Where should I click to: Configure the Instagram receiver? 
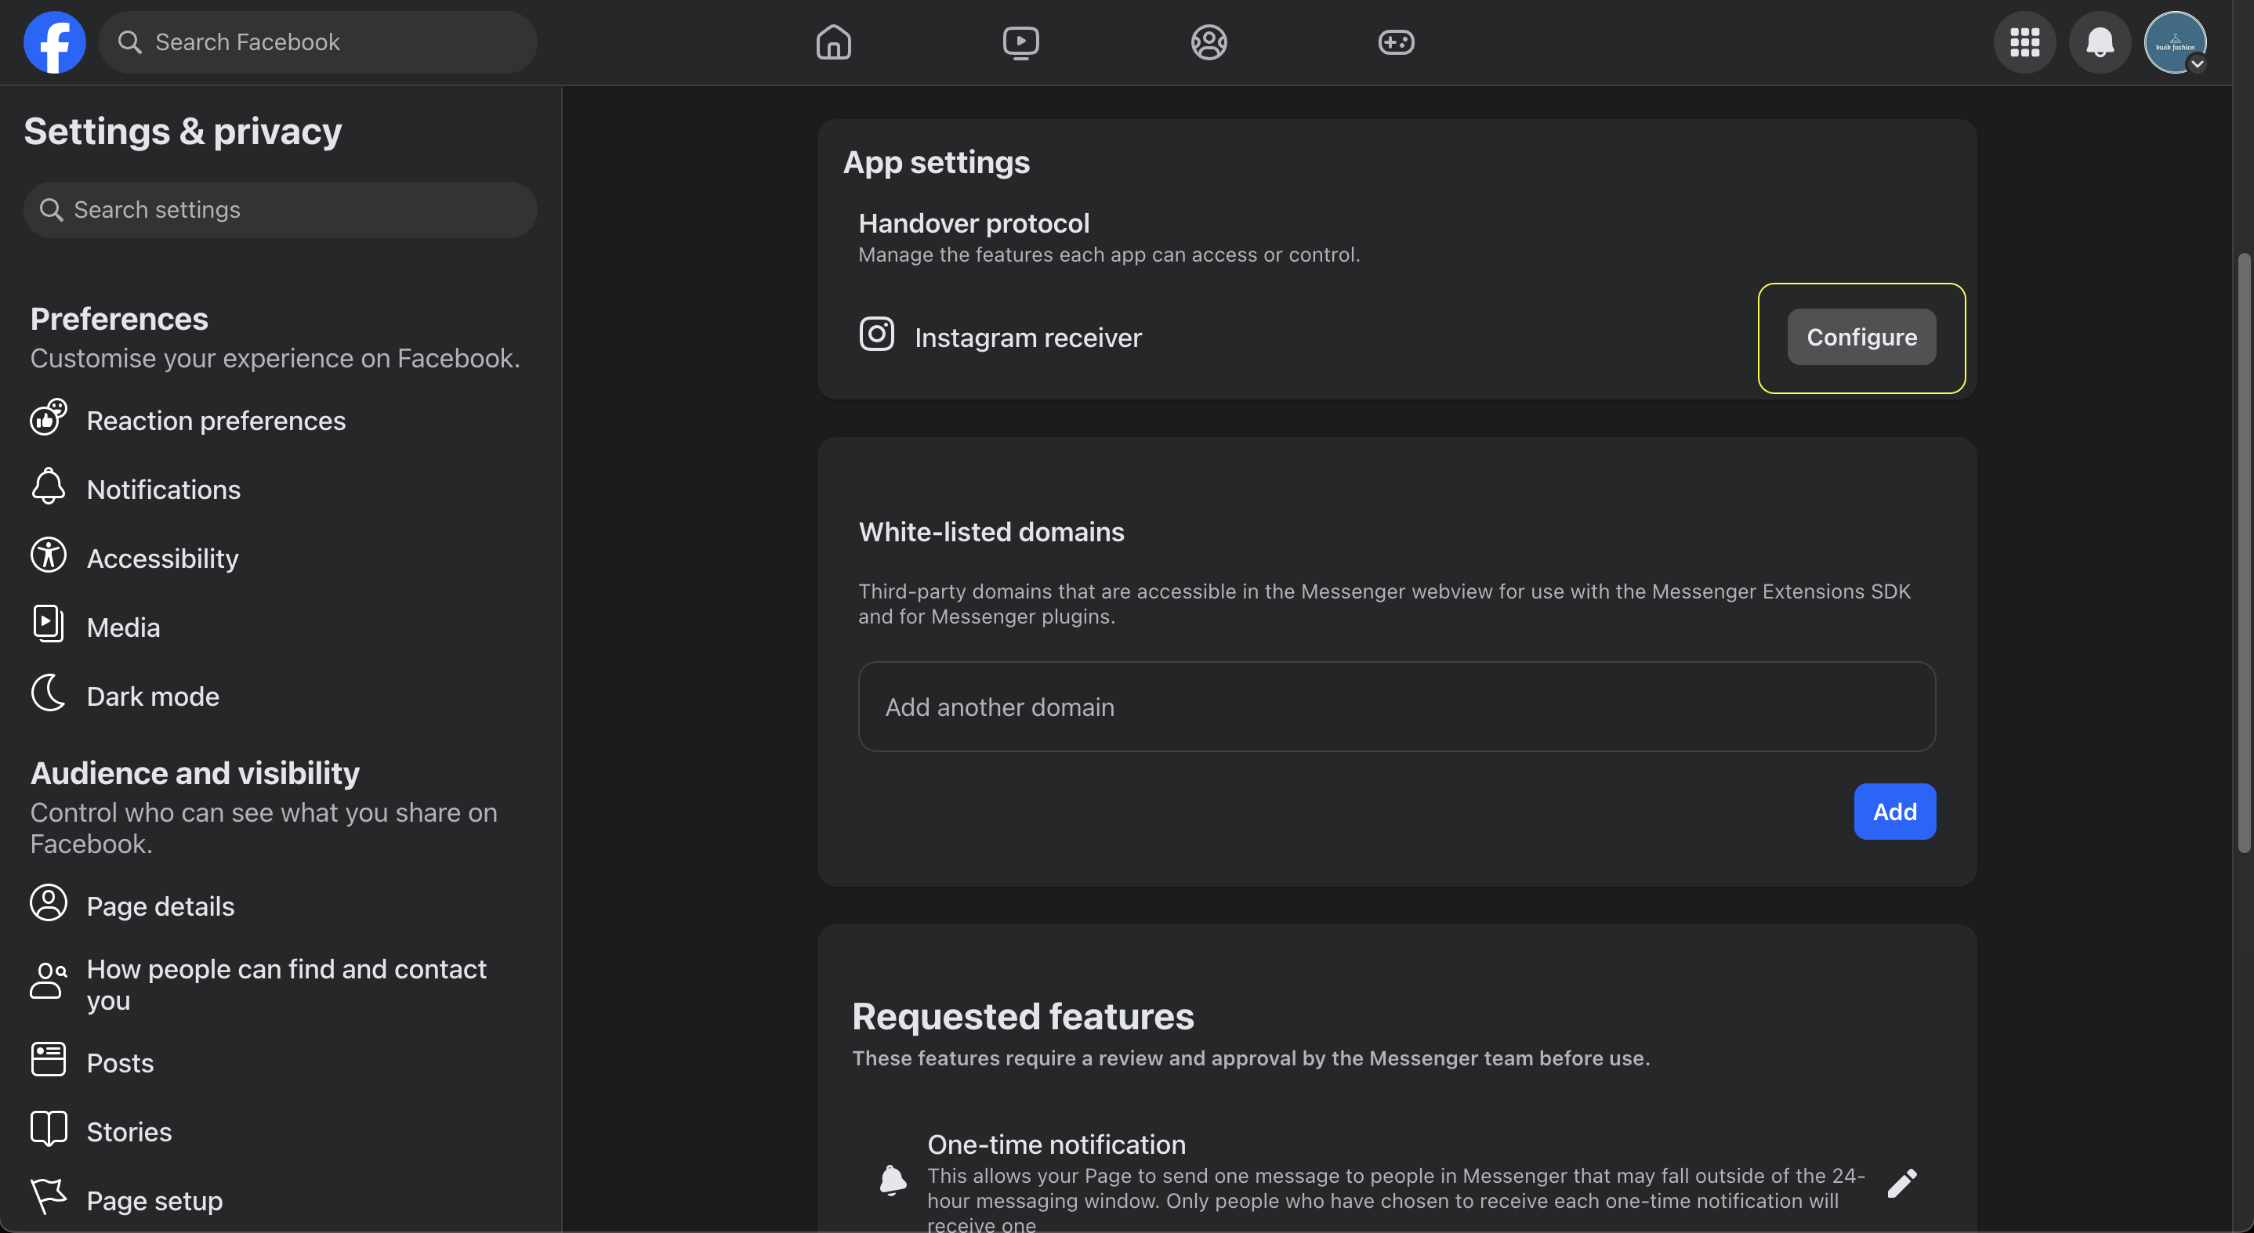[x=1861, y=338]
